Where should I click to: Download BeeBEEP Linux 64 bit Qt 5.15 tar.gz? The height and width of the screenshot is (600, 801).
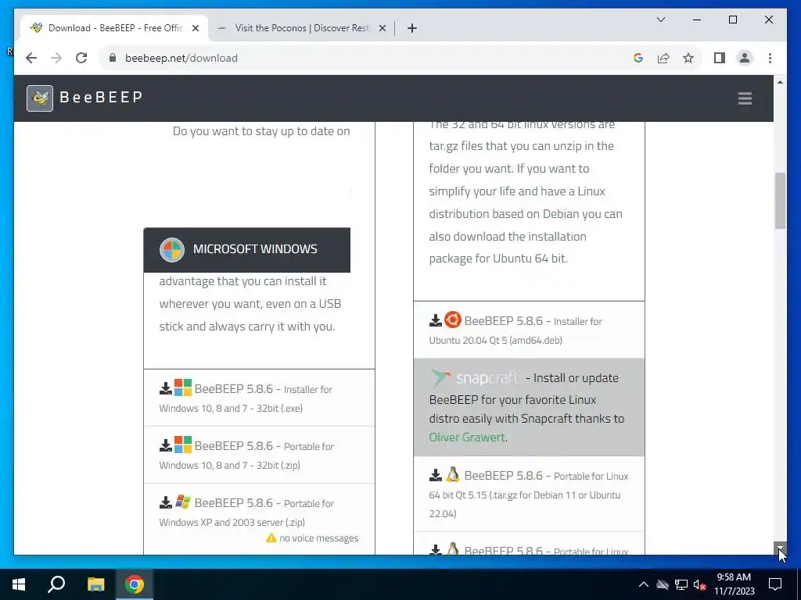pos(529,494)
